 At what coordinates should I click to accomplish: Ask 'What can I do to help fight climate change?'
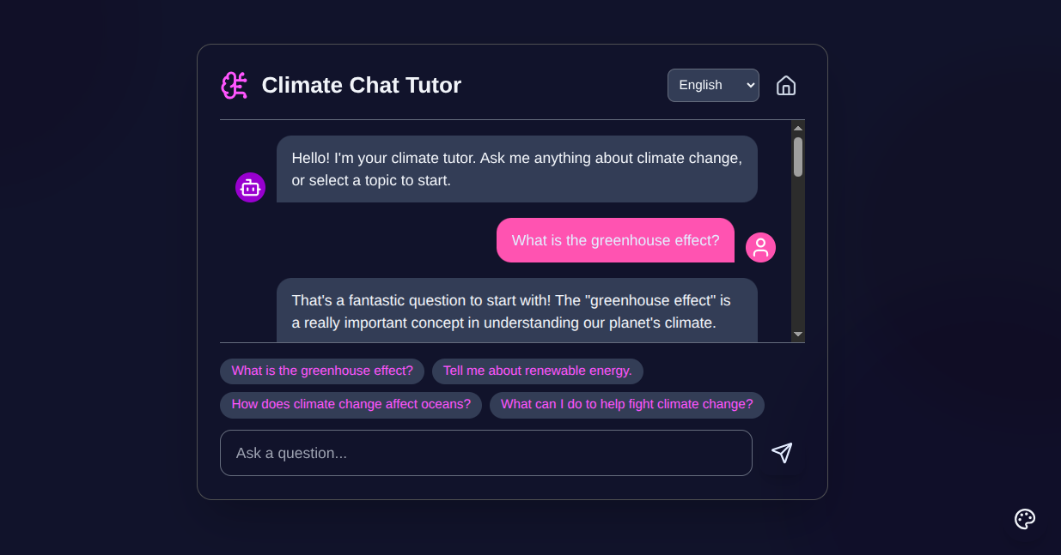point(627,404)
